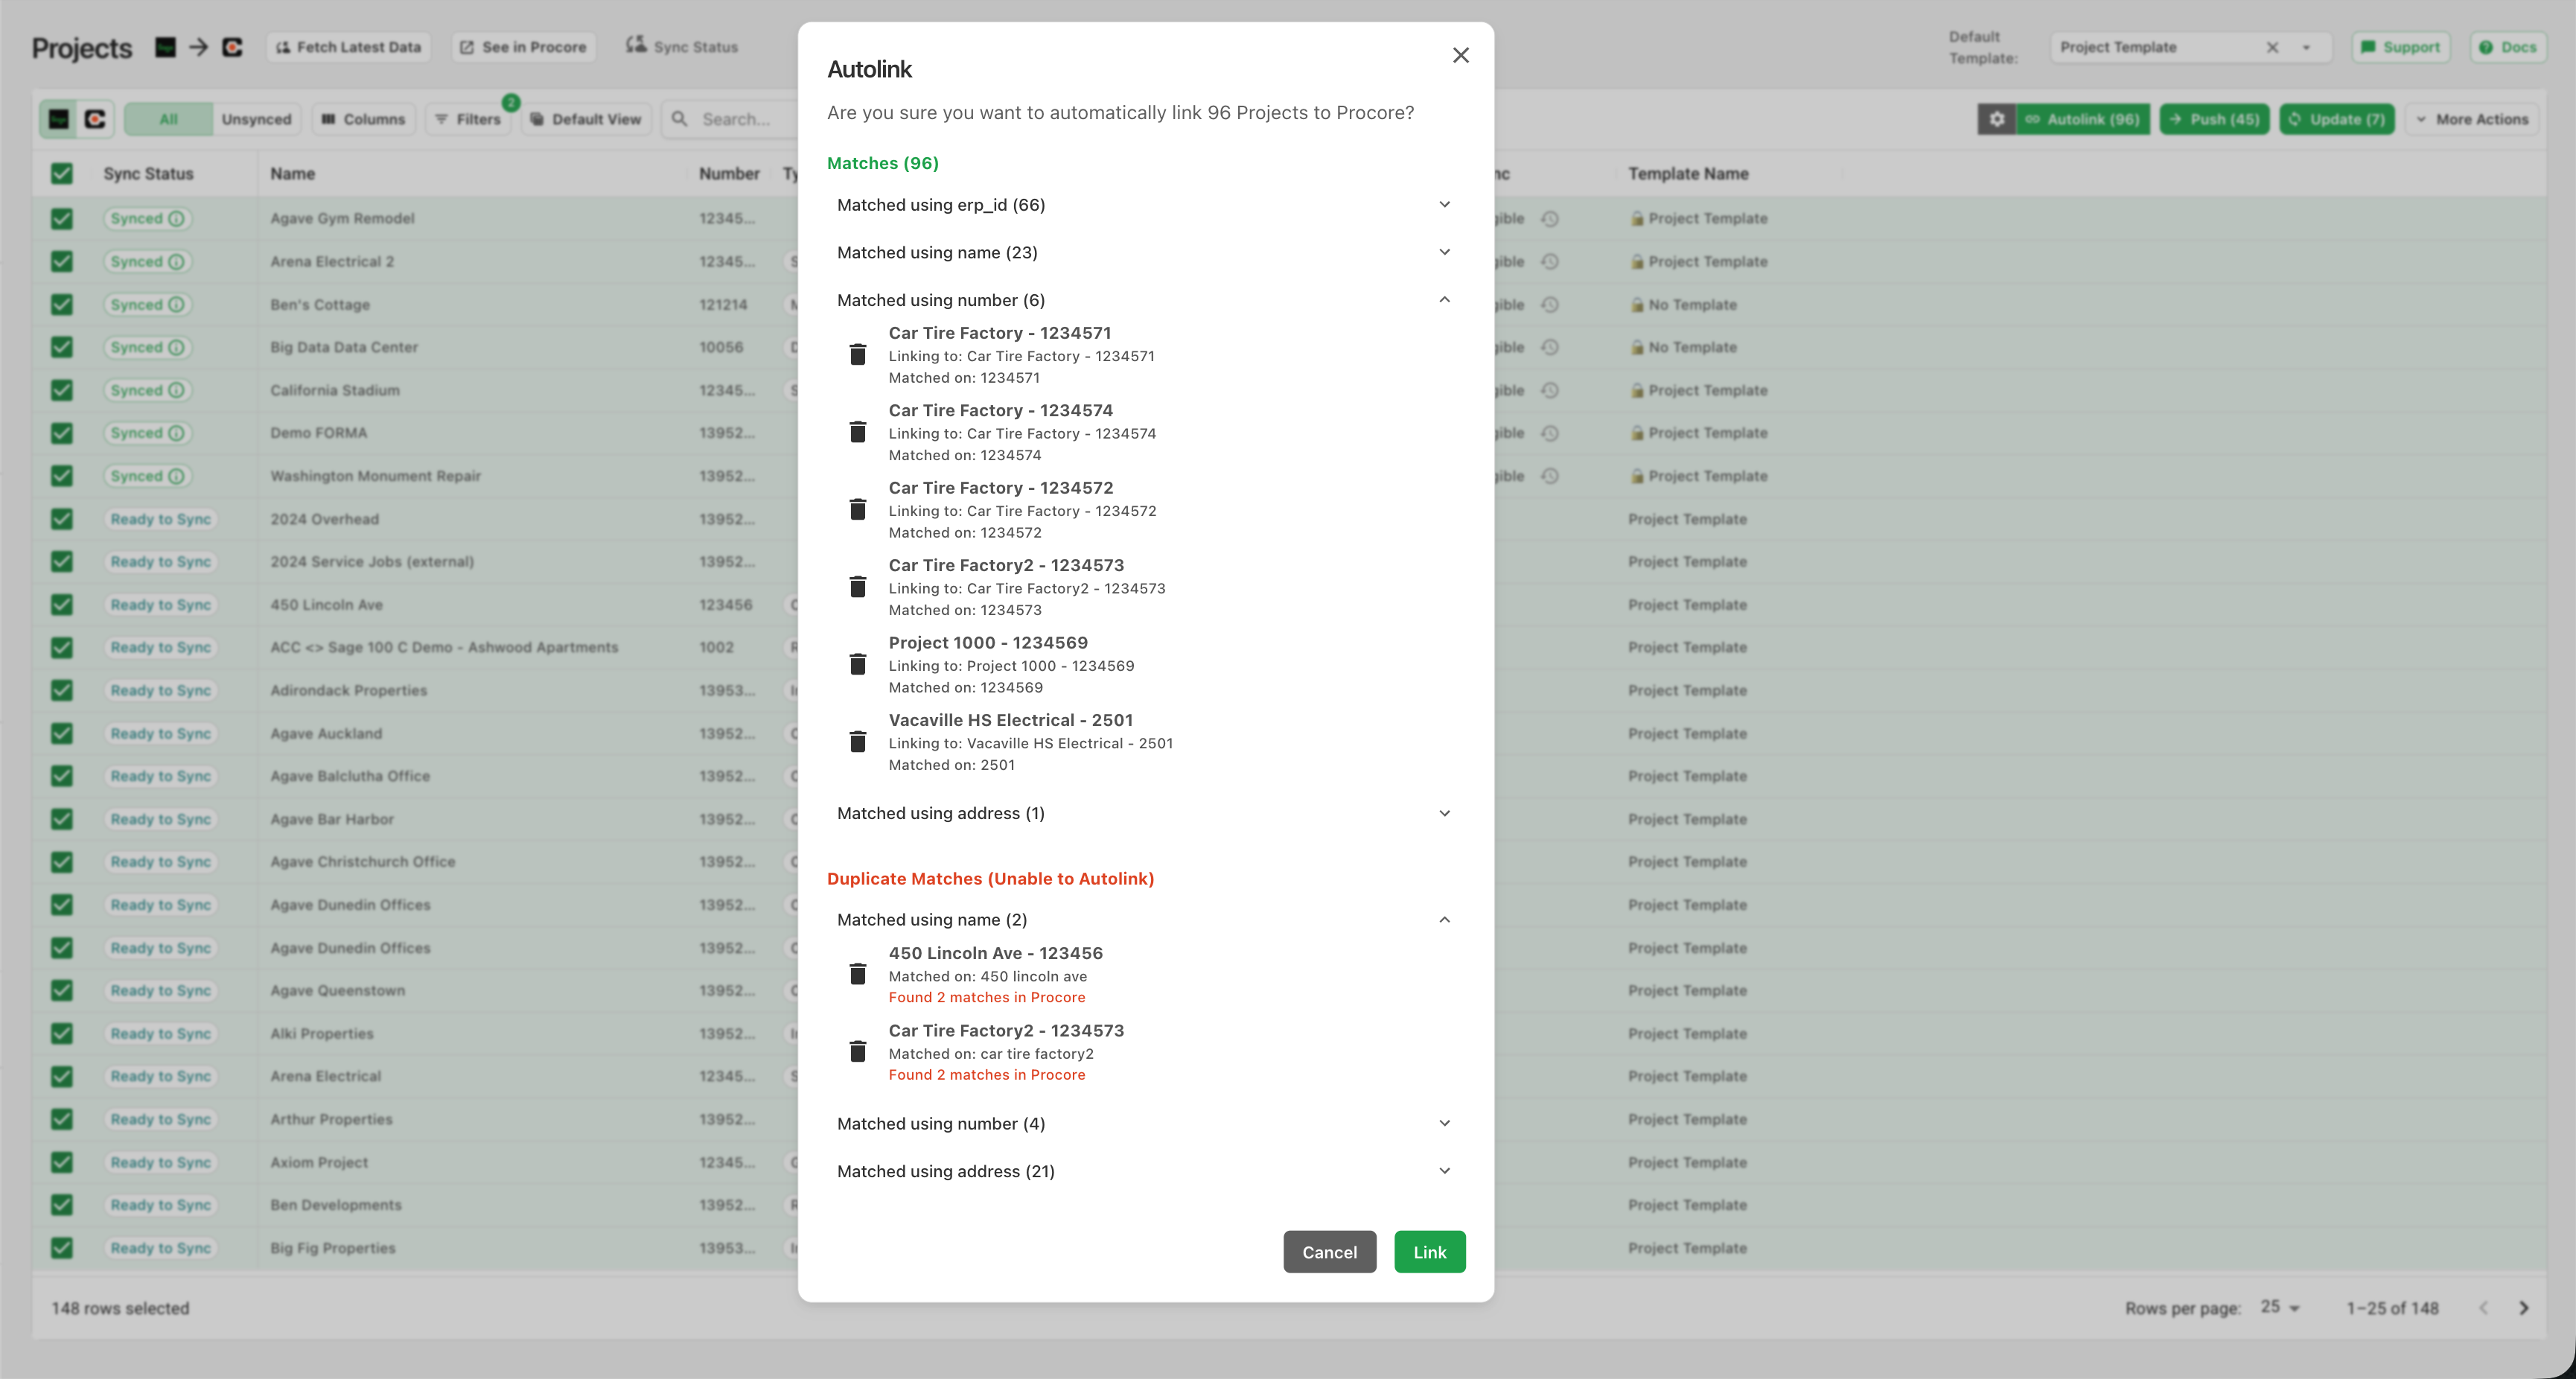Image resolution: width=2576 pixels, height=1379 pixels.
Task: Click See in Procore
Action: [523, 47]
